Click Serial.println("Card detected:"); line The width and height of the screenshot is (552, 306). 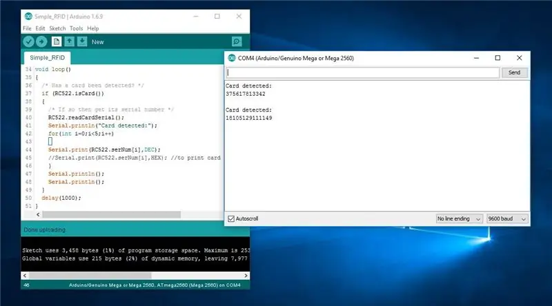103,125
